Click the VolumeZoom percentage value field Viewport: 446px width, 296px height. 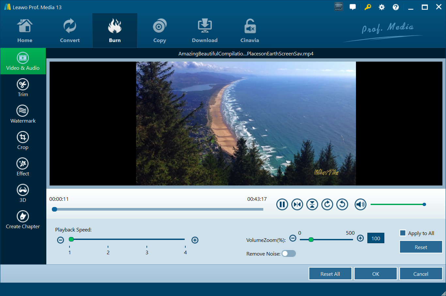coord(376,238)
